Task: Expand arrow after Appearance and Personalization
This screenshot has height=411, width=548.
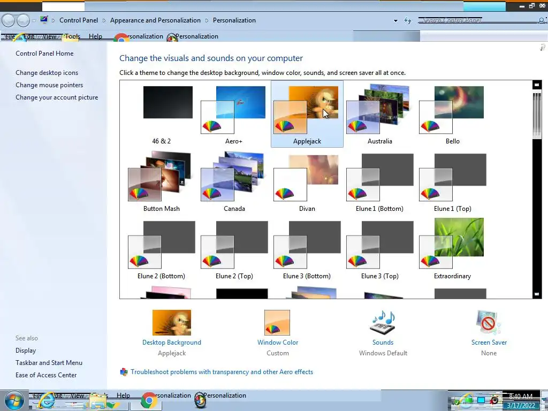Action: [207, 21]
